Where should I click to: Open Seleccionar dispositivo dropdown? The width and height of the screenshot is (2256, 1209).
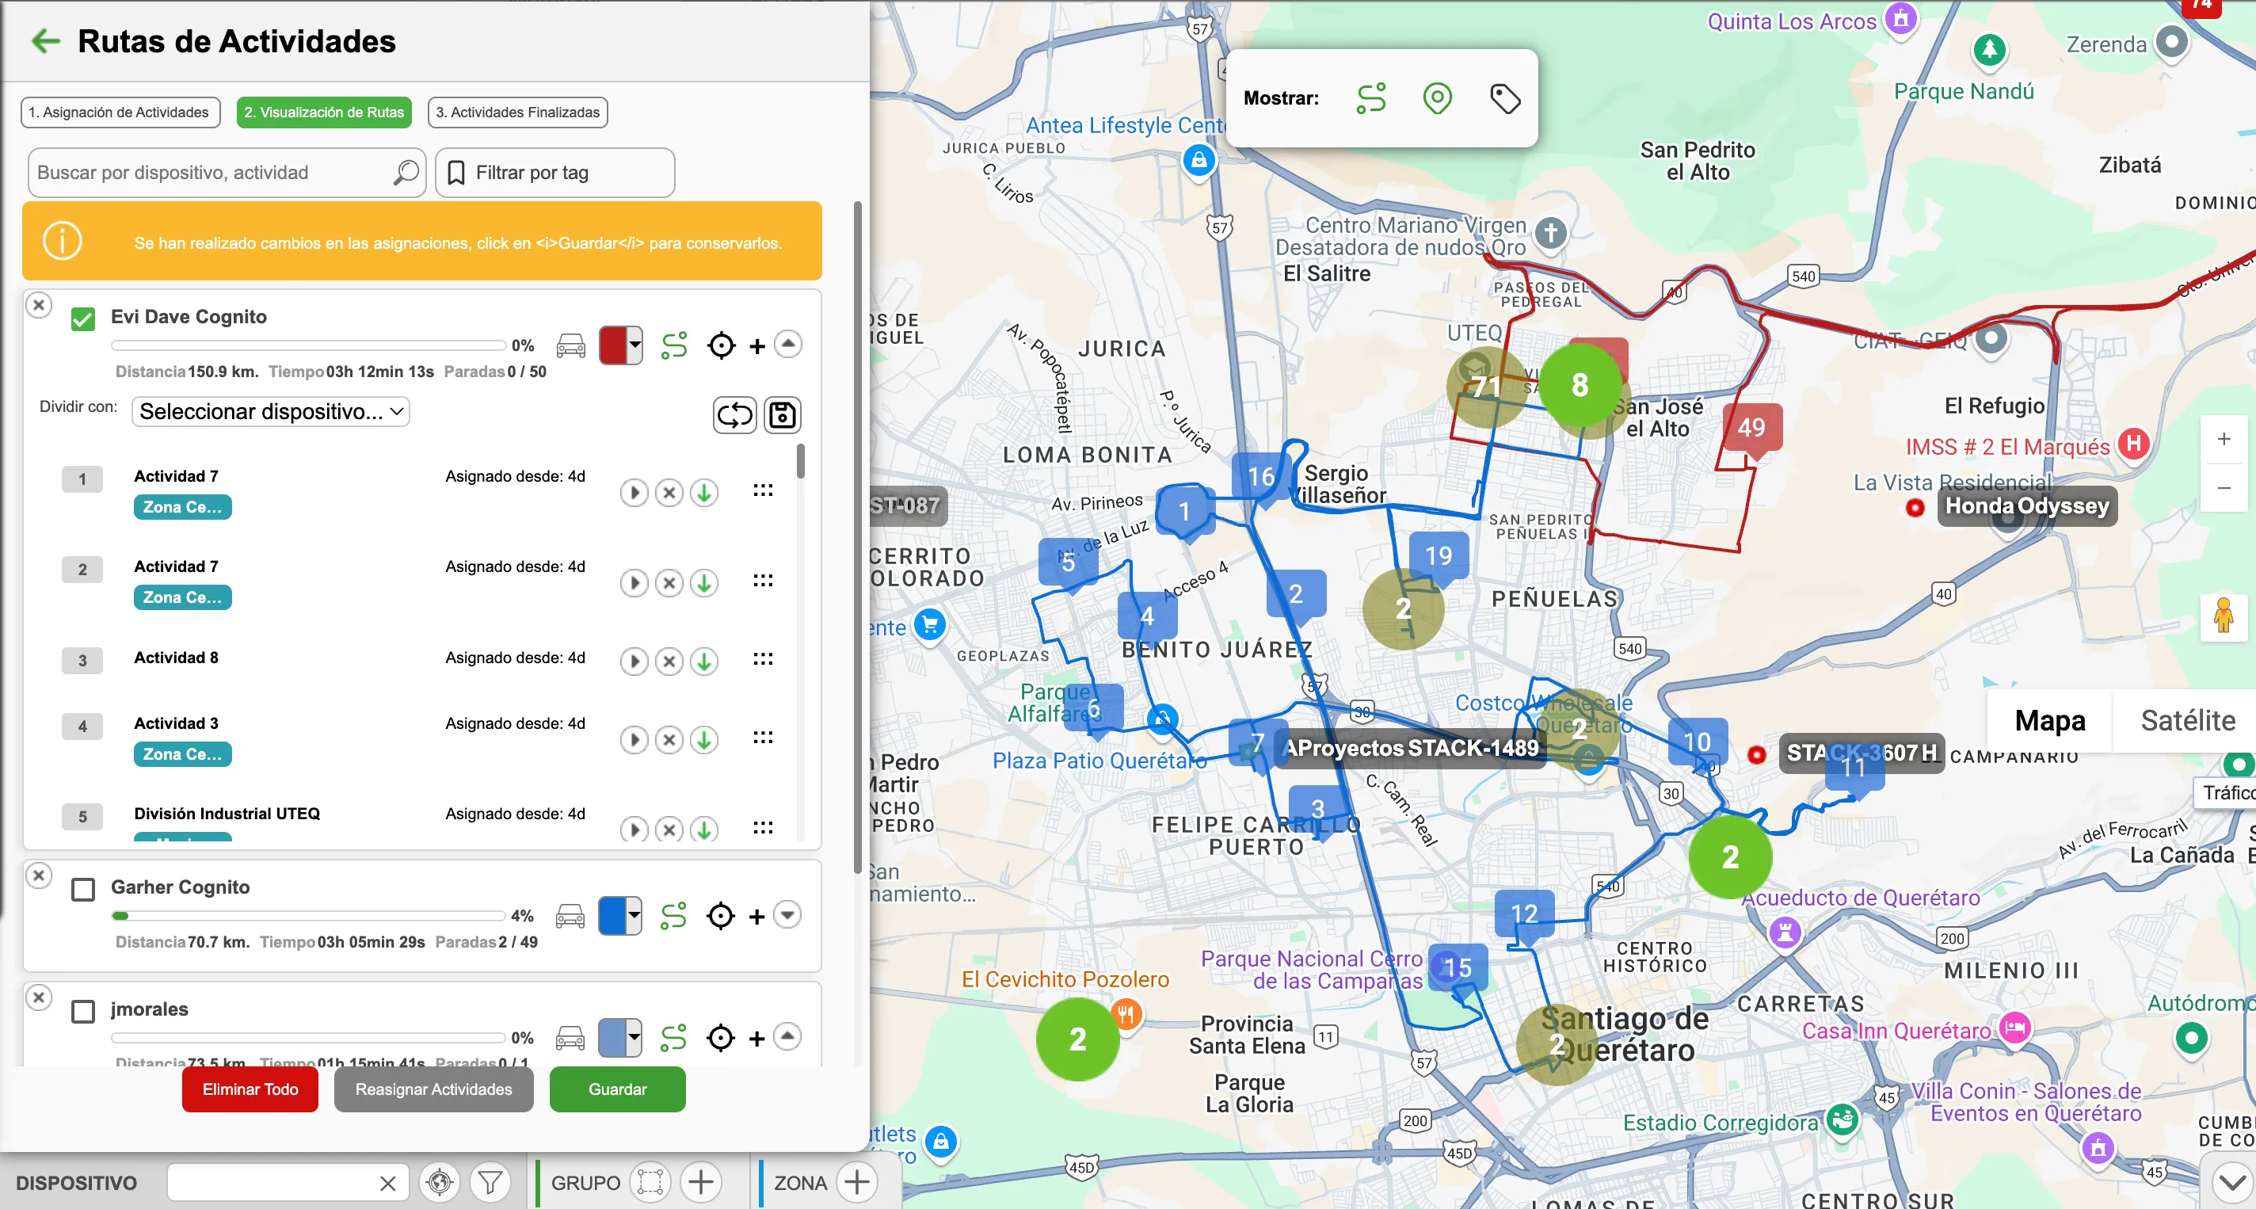coord(271,412)
